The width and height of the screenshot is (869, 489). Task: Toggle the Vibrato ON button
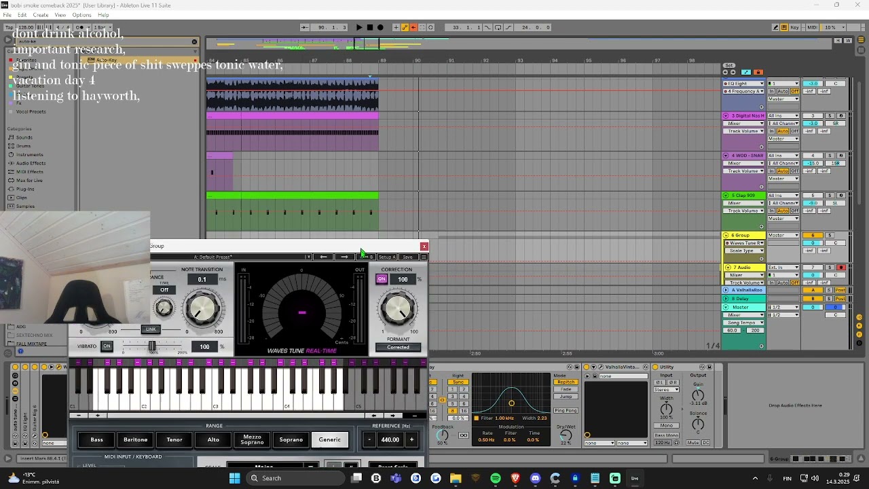point(107,346)
